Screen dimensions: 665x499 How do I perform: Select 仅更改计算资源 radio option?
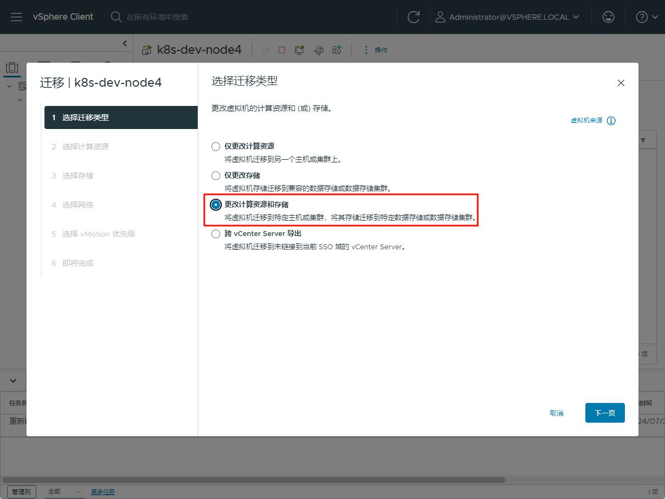pos(216,147)
